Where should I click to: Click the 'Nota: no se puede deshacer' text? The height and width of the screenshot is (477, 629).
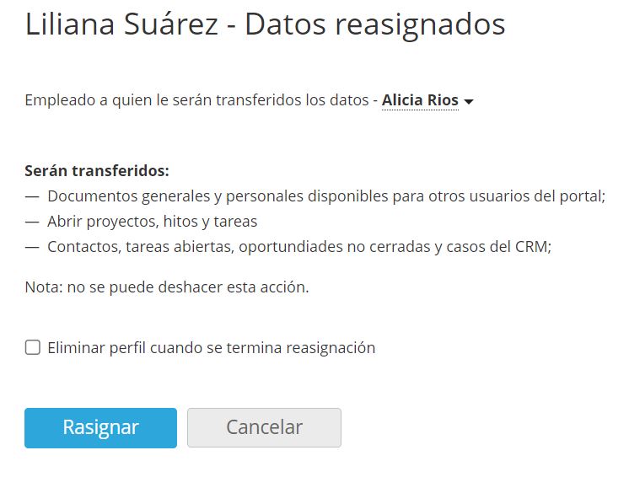167,287
